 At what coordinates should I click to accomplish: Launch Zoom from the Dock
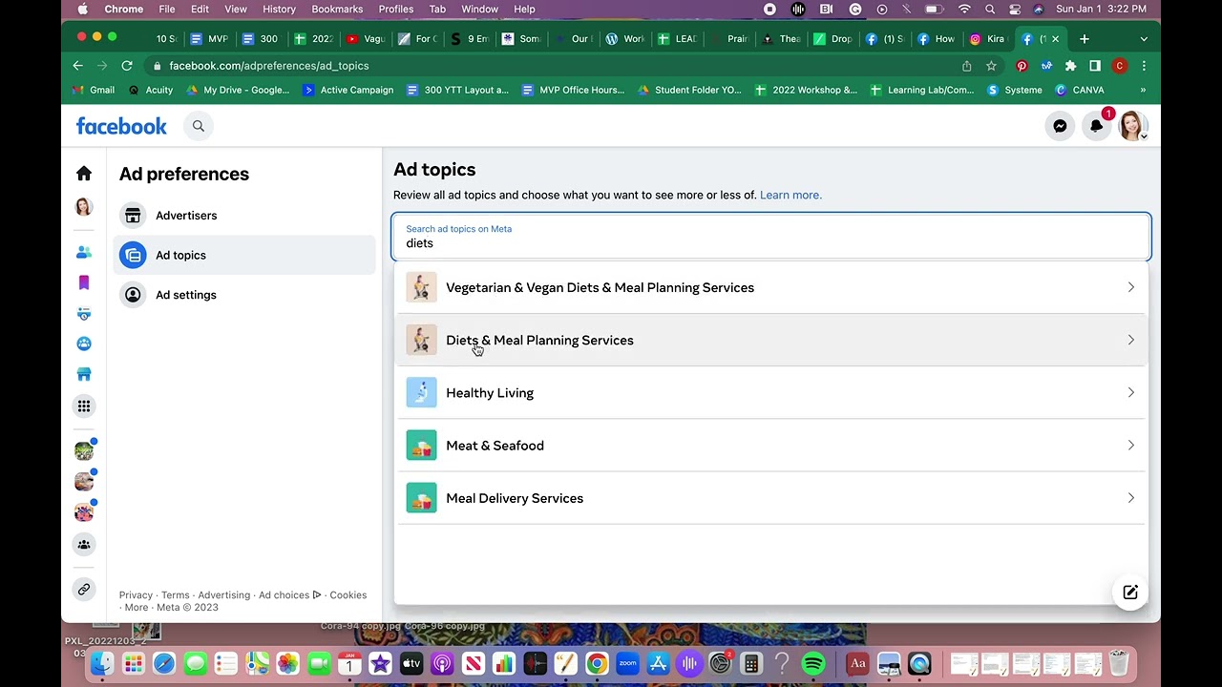pyautogui.click(x=627, y=663)
